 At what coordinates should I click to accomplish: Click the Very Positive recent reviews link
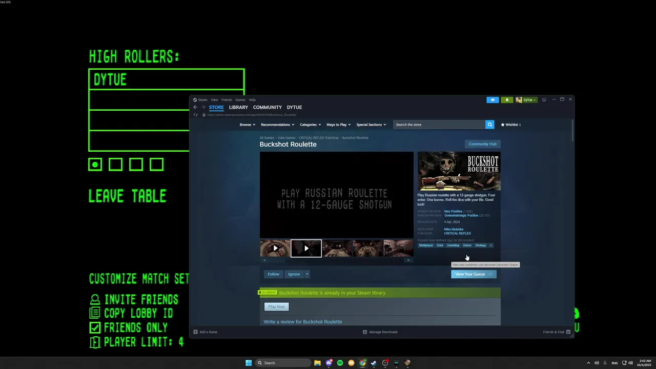pyautogui.click(x=453, y=211)
